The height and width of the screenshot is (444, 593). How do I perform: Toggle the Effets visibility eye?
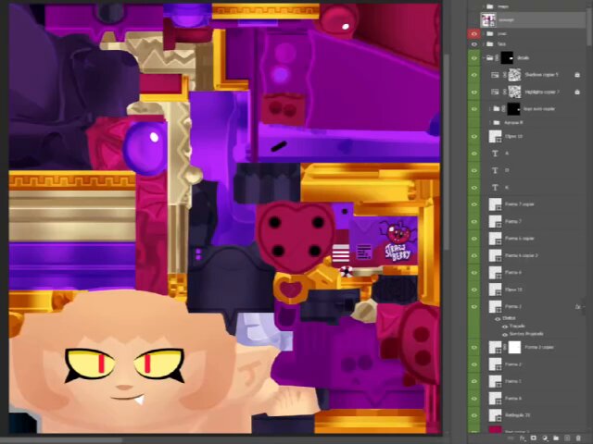[498, 318]
